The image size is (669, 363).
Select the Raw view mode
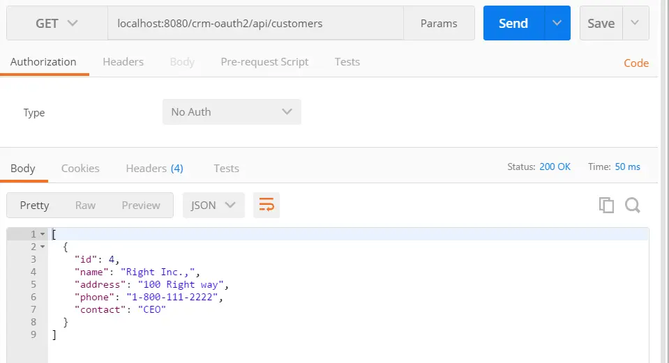(85, 205)
